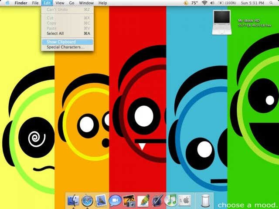279x209 pixels.
Task: Open the Go menu
Action: click(x=71, y=3)
